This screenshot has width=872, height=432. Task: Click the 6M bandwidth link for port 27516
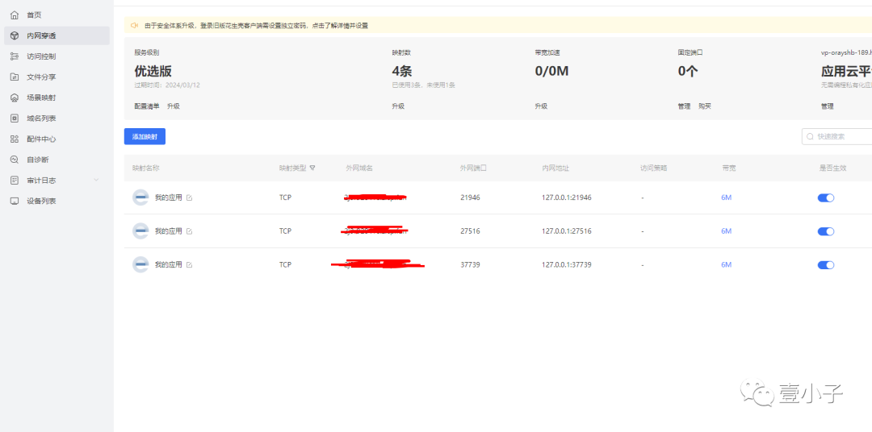tap(727, 231)
